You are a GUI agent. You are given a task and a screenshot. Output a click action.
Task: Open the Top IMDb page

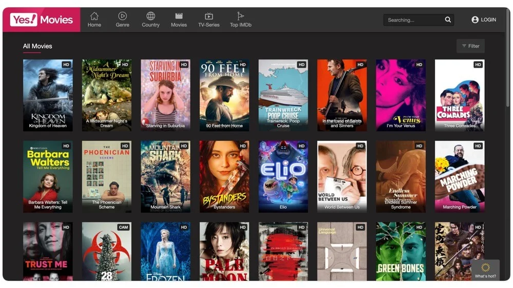pyautogui.click(x=240, y=19)
